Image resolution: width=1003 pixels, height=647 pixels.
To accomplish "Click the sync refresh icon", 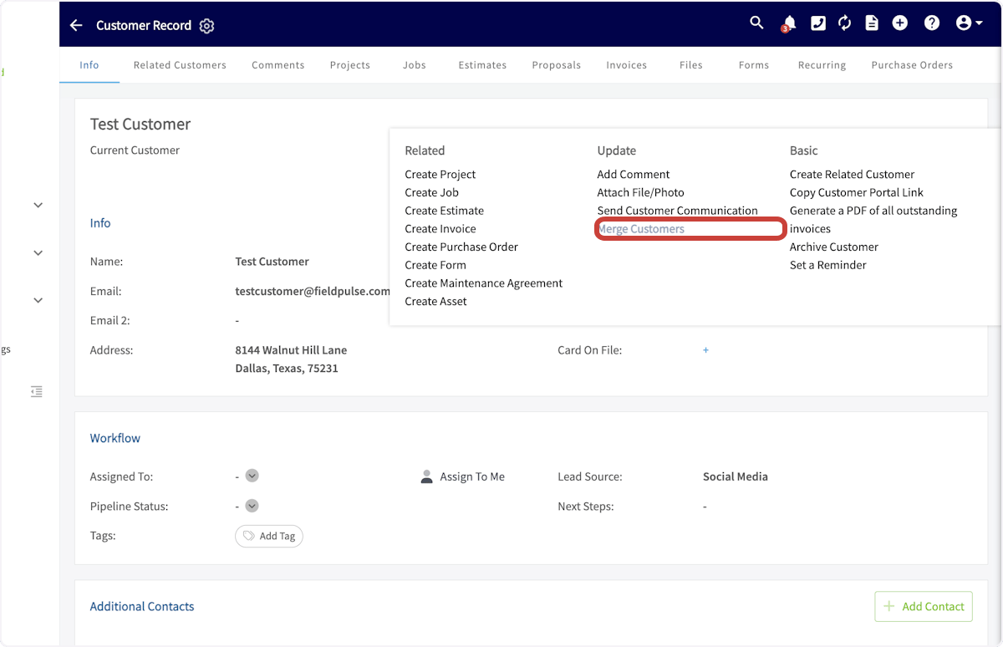I will coord(844,23).
